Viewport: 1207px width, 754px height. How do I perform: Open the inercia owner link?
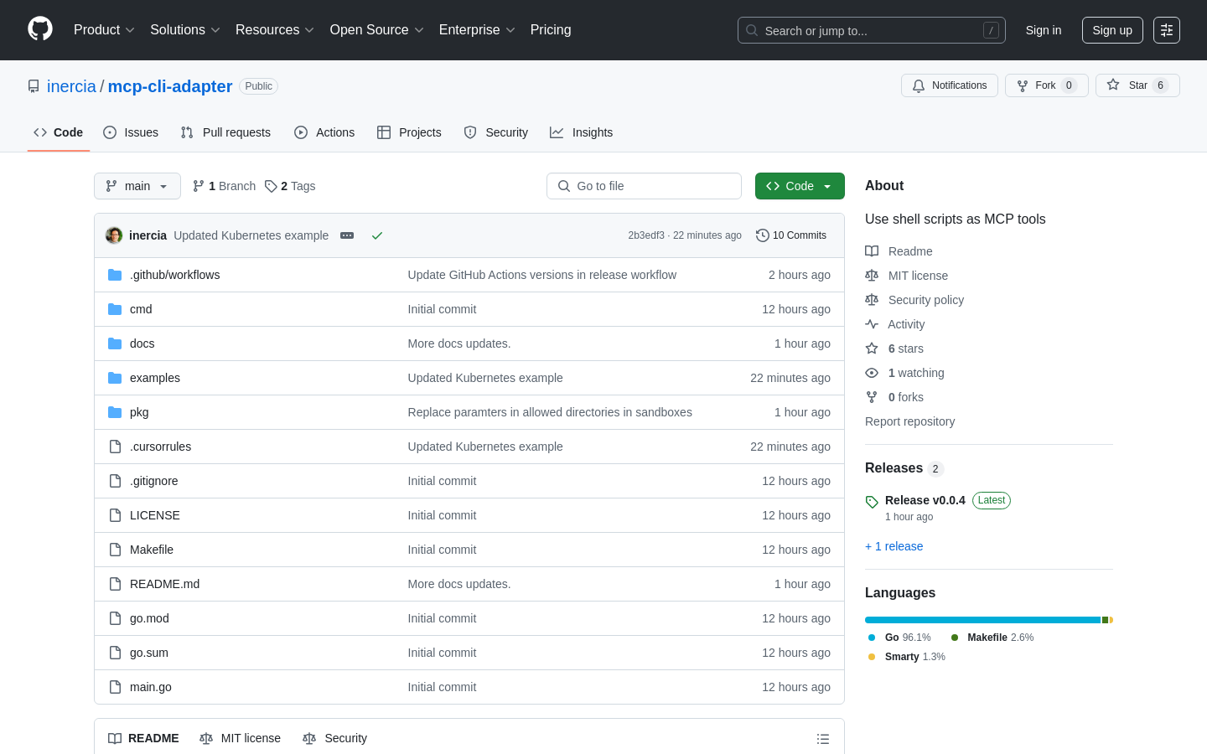[71, 86]
